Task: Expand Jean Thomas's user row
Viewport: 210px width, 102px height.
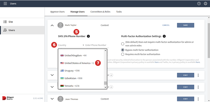Action: pyautogui.click(x=52, y=99)
